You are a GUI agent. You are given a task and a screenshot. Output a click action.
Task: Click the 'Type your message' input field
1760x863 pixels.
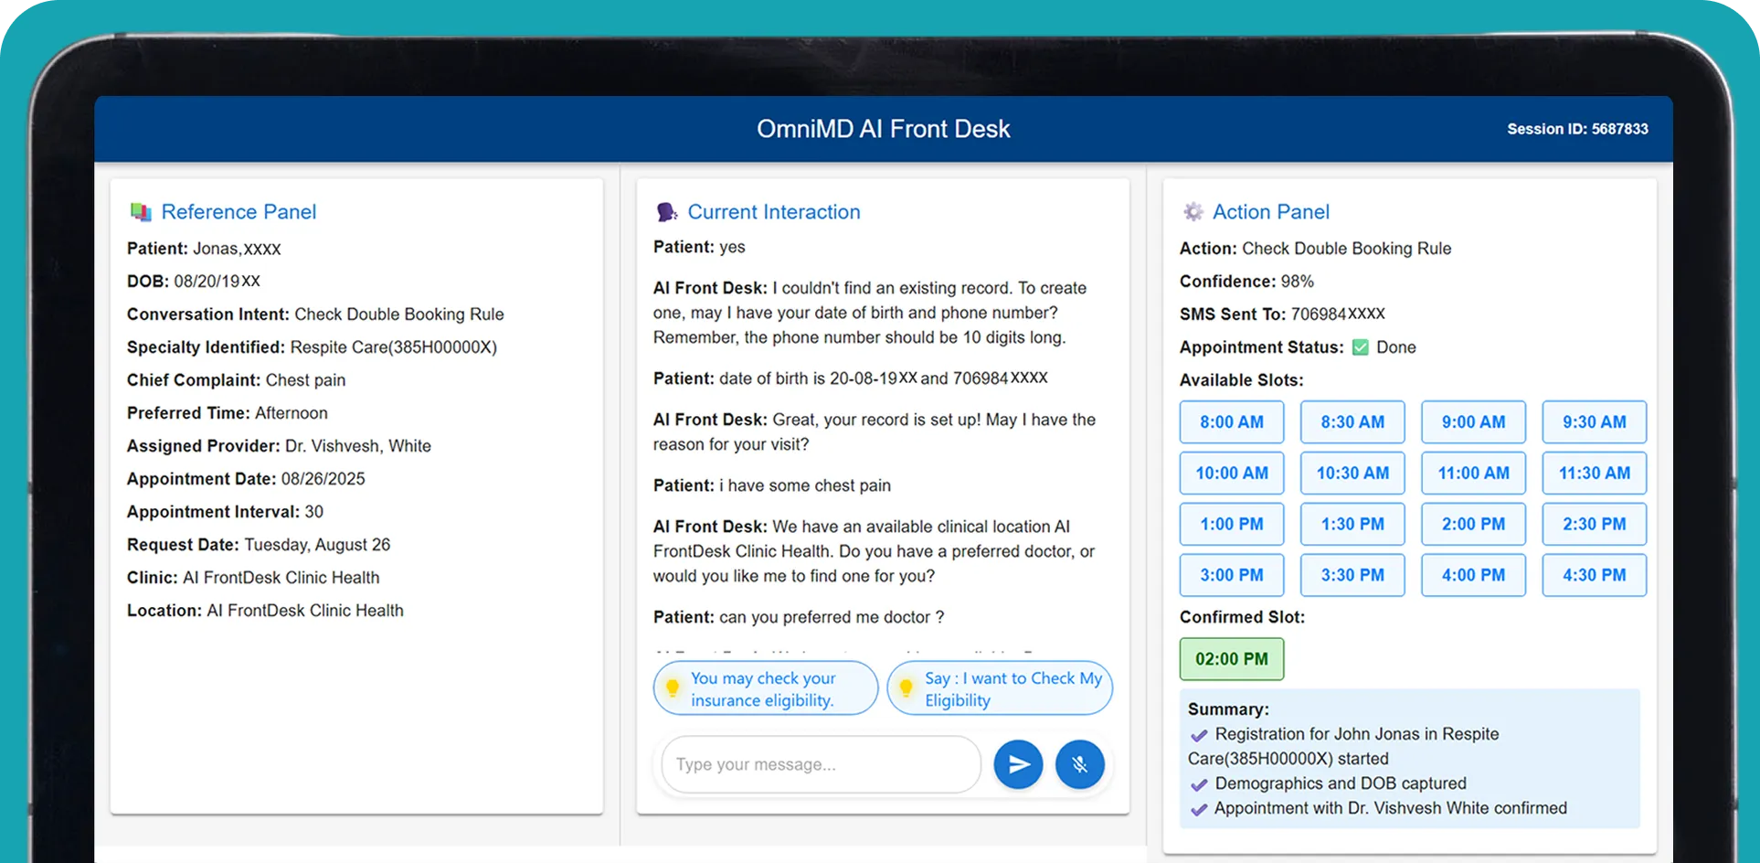pos(820,764)
